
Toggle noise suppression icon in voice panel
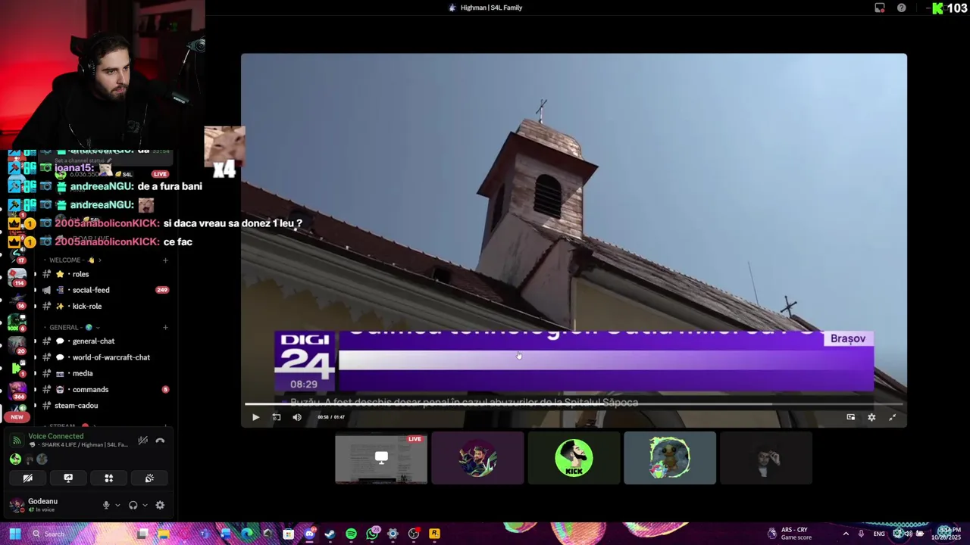(x=142, y=441)
